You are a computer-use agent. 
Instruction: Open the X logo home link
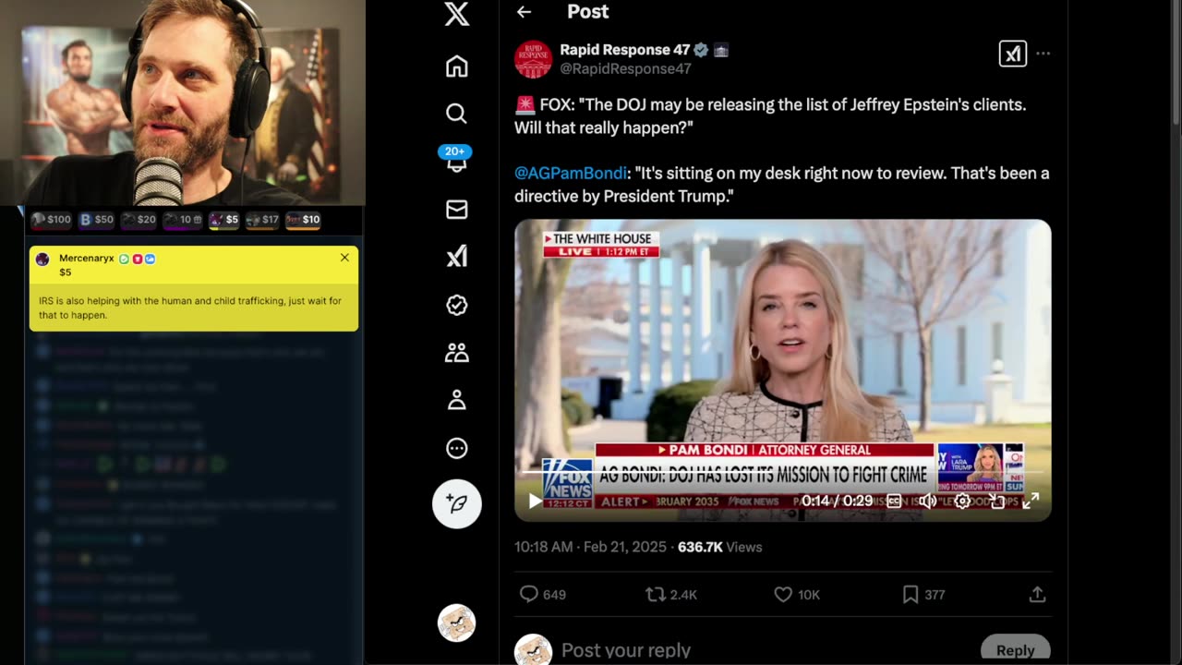click(x=456, y=13)
